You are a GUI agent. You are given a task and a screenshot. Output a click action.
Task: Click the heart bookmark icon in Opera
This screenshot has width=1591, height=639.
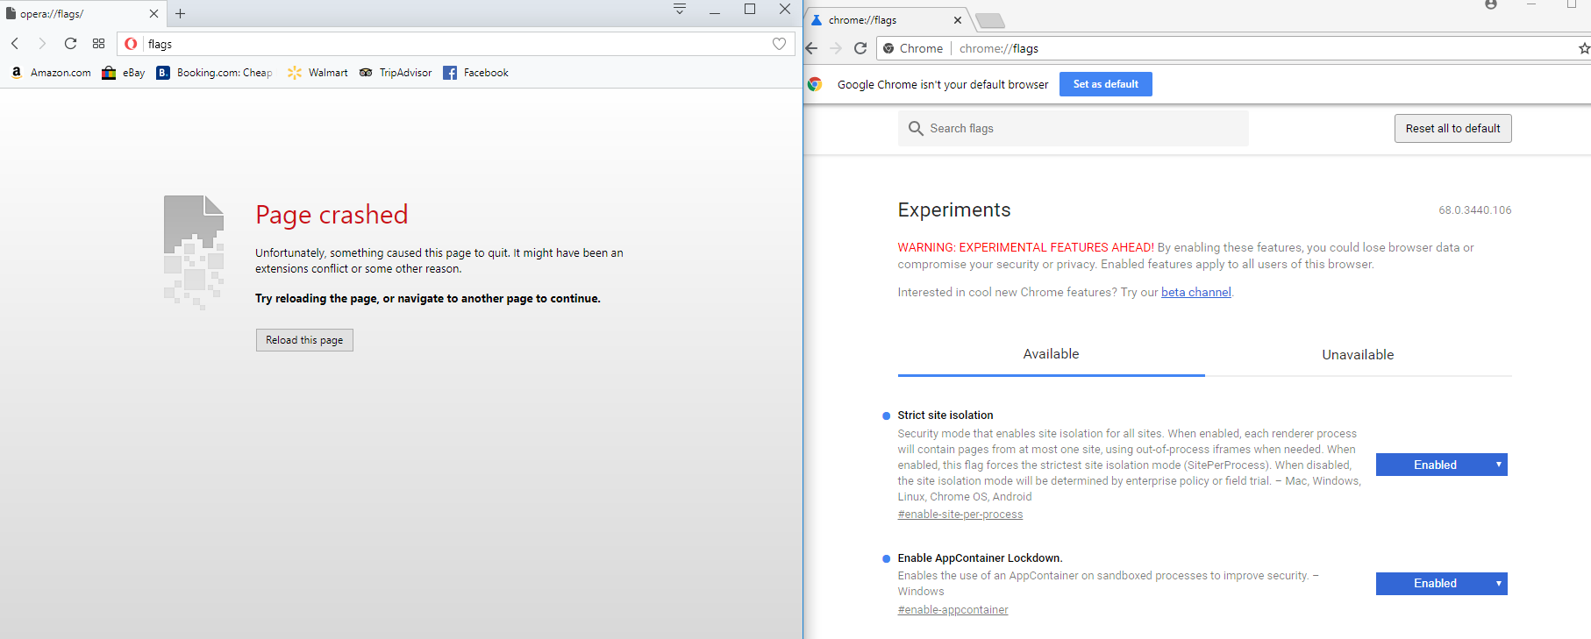click(x=779, y=44)
